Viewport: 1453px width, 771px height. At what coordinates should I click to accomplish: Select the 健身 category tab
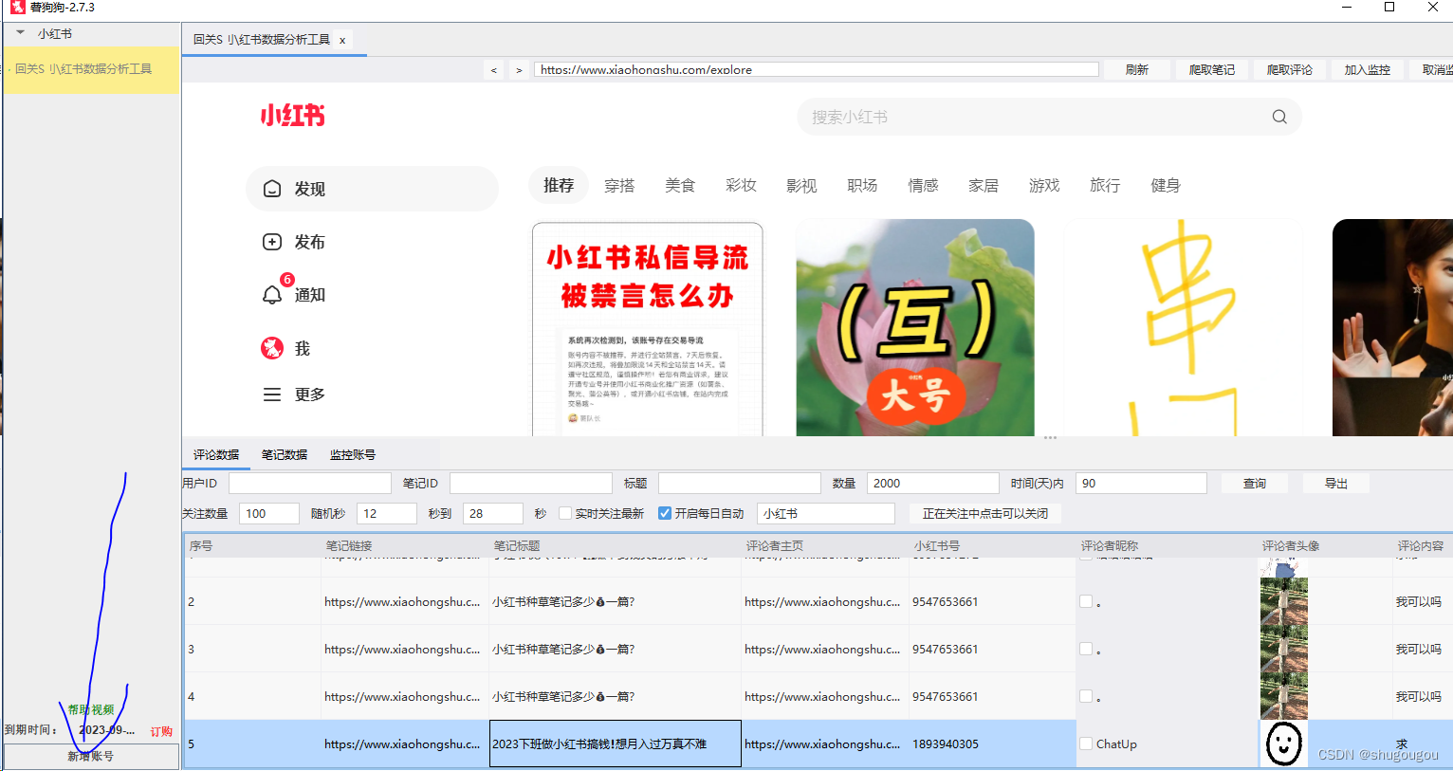pos(1166,185)
